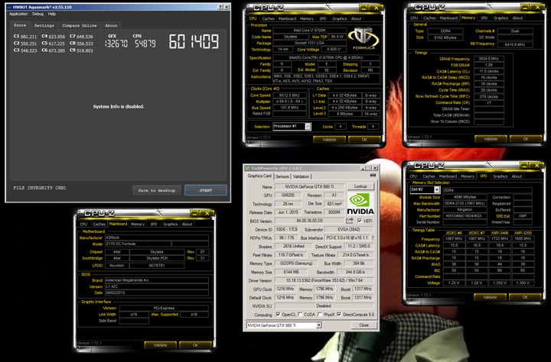Select the Score tab in Aquamark
551x362 pixels.
20,25
